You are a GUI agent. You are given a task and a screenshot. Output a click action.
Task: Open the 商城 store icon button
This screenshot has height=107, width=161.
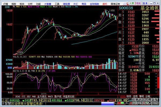coord(138,3)
